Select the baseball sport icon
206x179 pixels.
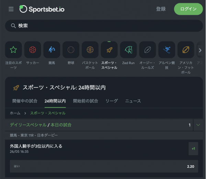(x=71, y=50)
